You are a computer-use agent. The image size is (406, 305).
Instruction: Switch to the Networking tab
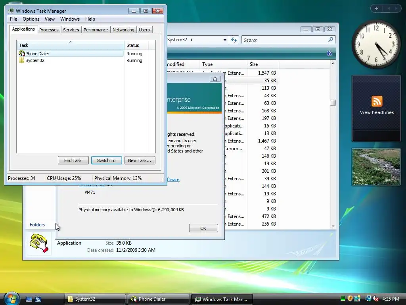pyautogui.click(x=123, y=30)
